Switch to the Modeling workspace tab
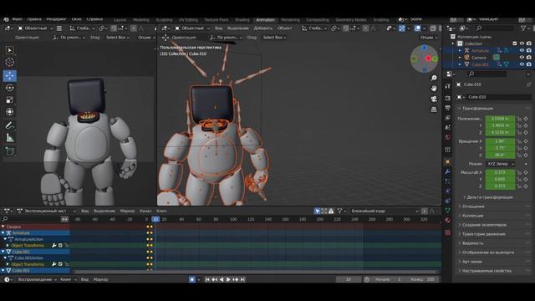Image resolution: width=535 pixels, height=301 pixels. (x=141, y=20)
